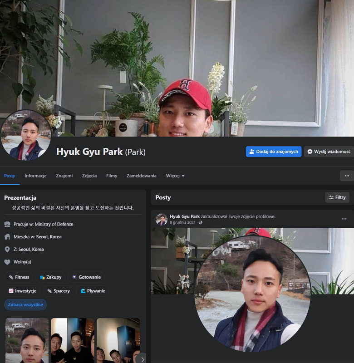The image size is (354, 363).
Task: Click the Messenger icon in message button
Action: click(310, 152)
